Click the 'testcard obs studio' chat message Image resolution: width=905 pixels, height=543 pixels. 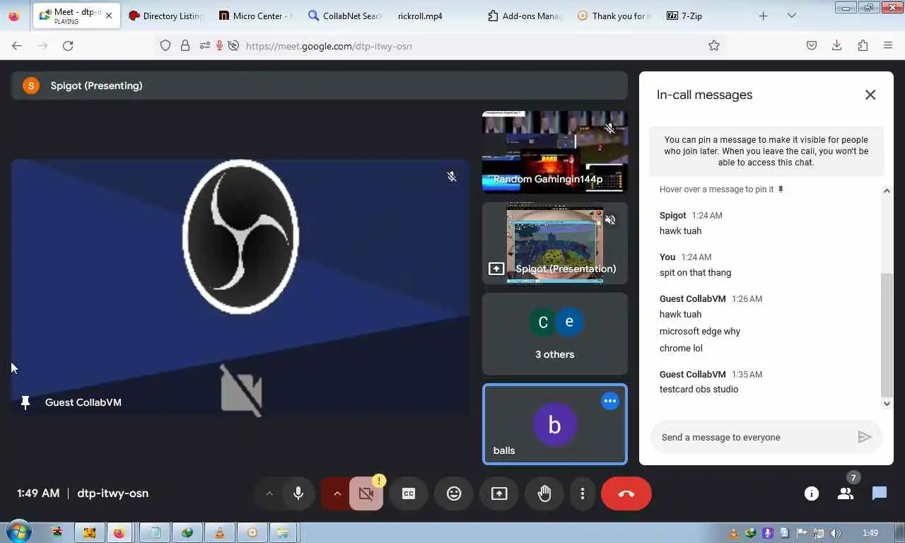(x=699, y=390)
